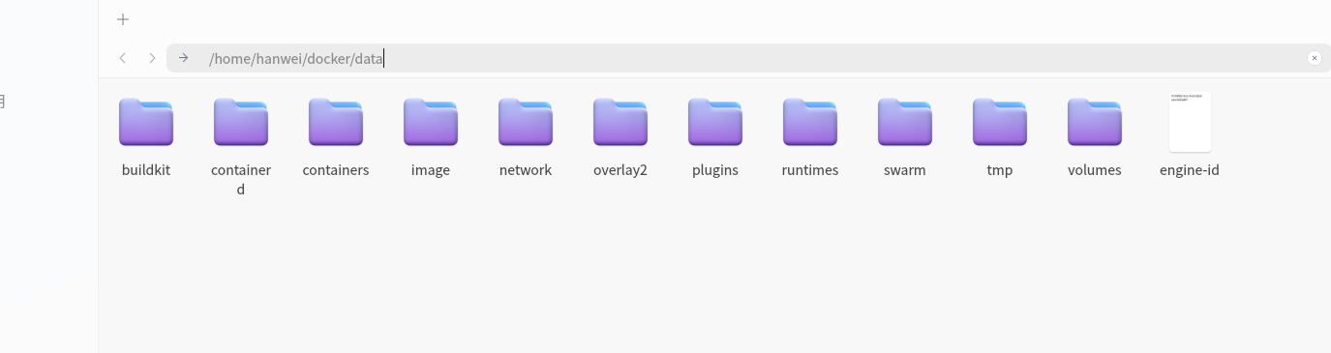1331x353 pixels.
Task: Click the arrow icon inside the address bar
Action: (x=184, y=58)
